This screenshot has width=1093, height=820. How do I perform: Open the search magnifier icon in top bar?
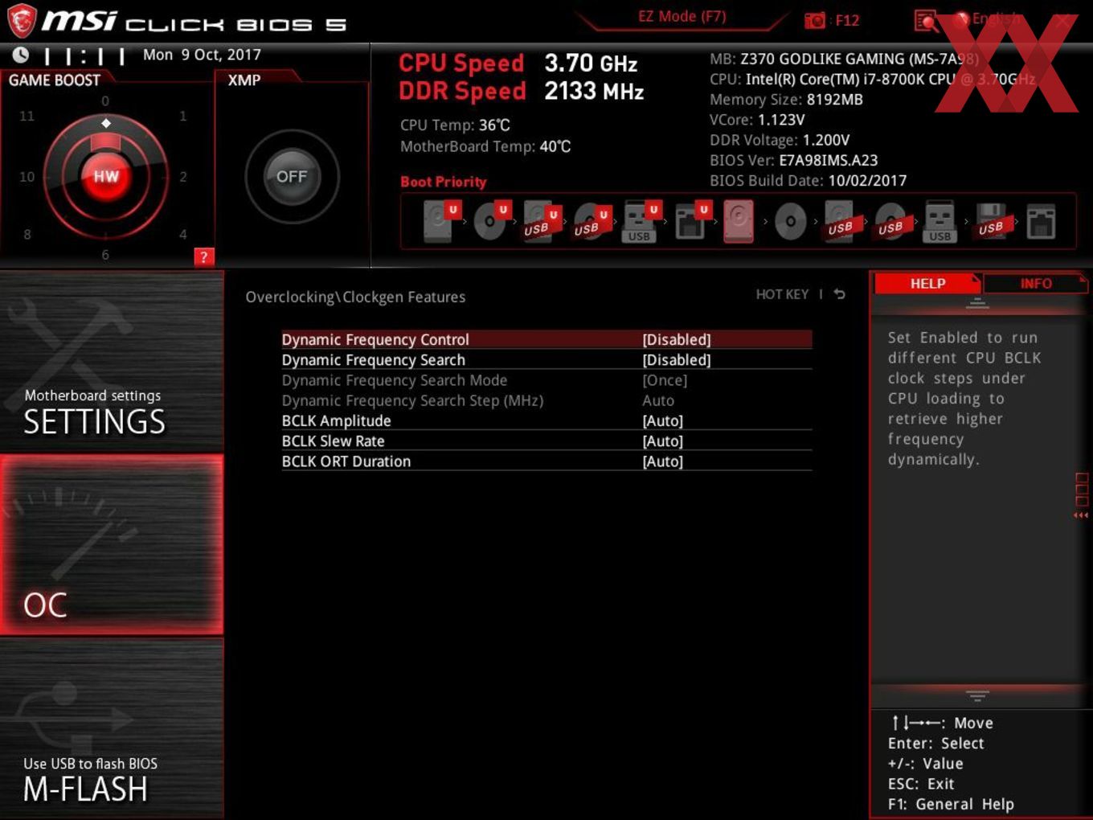coord(926,21)
